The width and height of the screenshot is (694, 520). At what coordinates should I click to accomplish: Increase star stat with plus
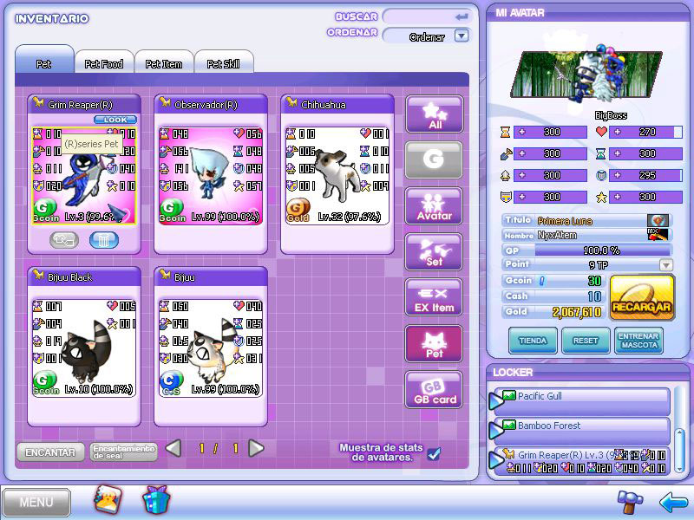coord(618,197)
